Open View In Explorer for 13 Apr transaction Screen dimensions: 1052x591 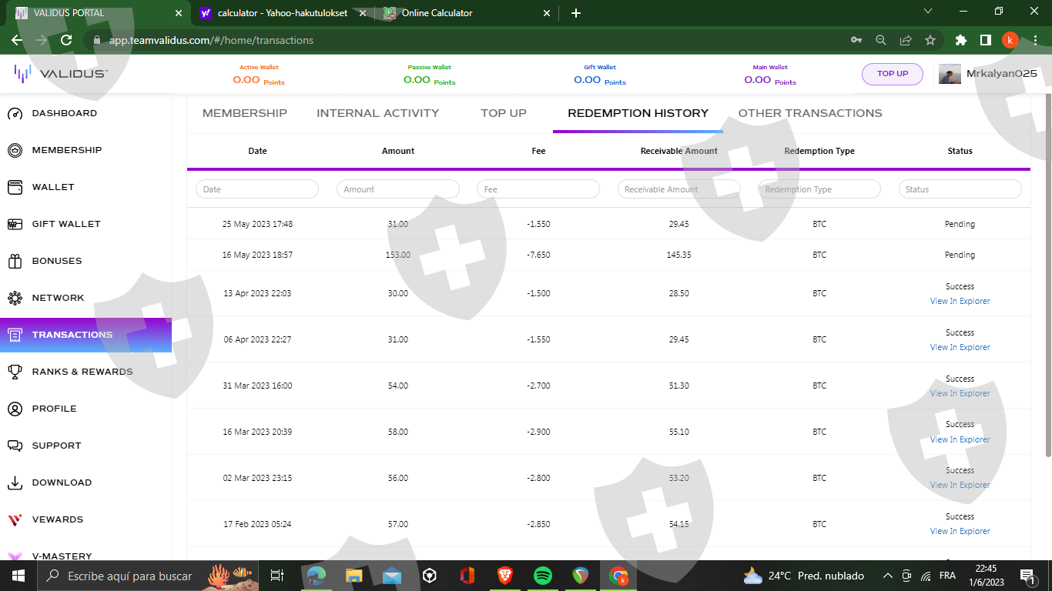[960, 302]
